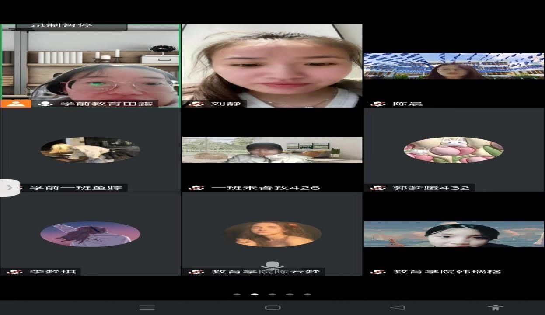Jump to the last page dot
Image resolution: width=545 pixels, height=315 pixels.
(307, 294)
